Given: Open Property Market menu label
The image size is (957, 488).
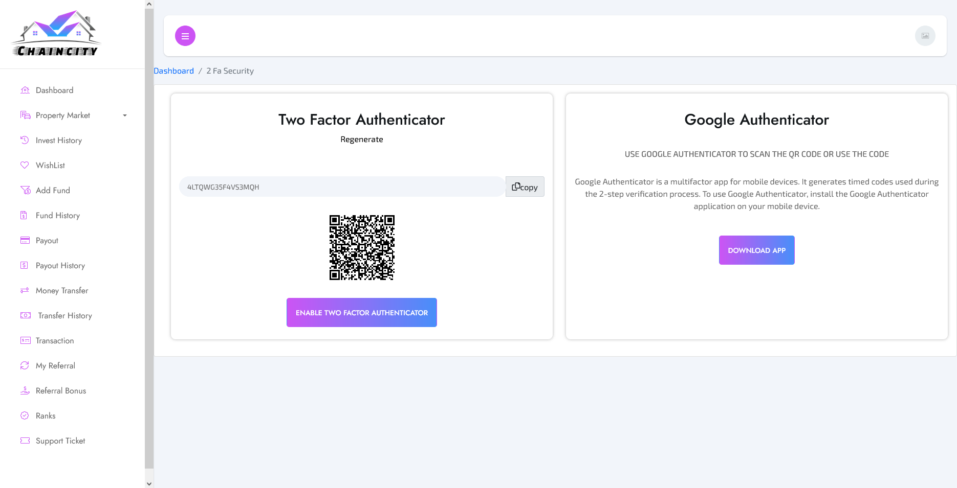Looking at the screenshot, I should [x=63, y=115].
